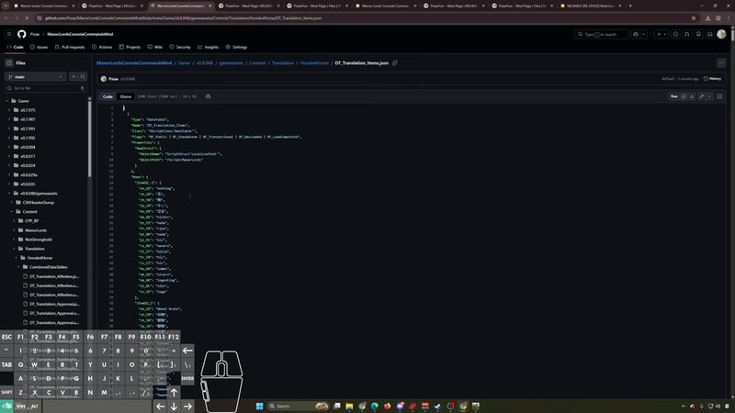View raw file with Raw button

tap(674, 96)
